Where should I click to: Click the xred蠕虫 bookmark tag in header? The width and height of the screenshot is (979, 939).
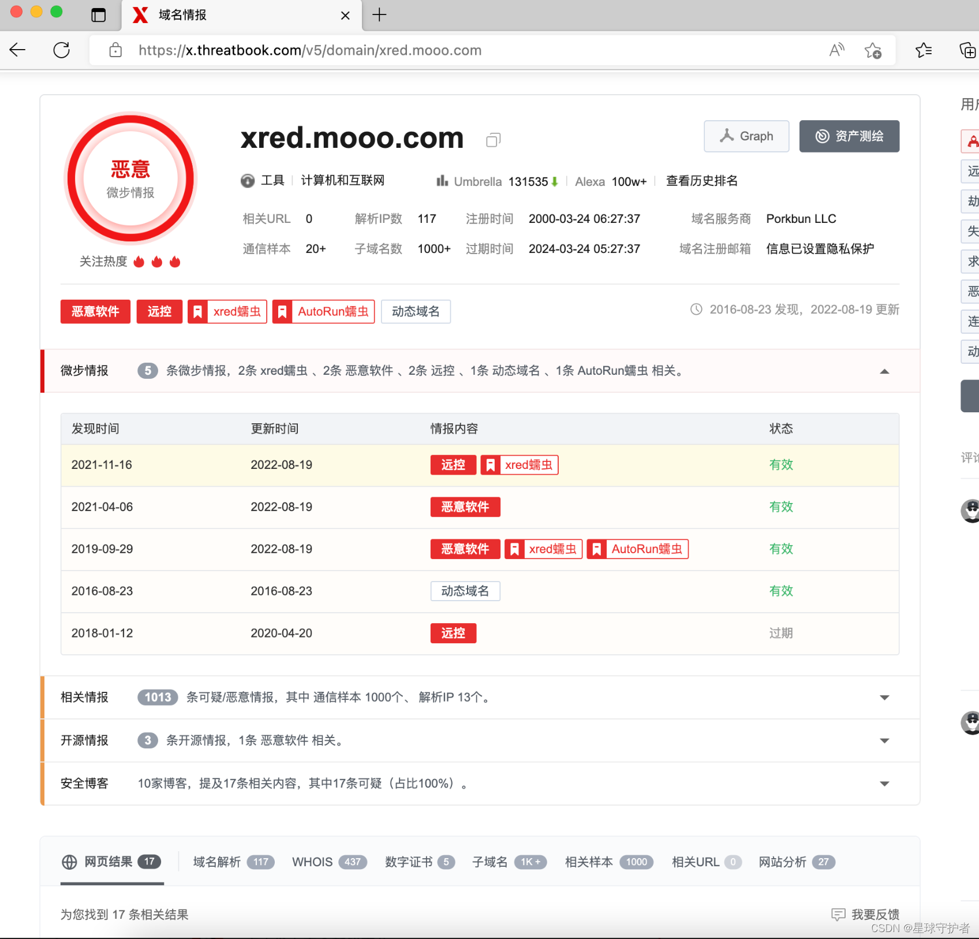point(227,312)
